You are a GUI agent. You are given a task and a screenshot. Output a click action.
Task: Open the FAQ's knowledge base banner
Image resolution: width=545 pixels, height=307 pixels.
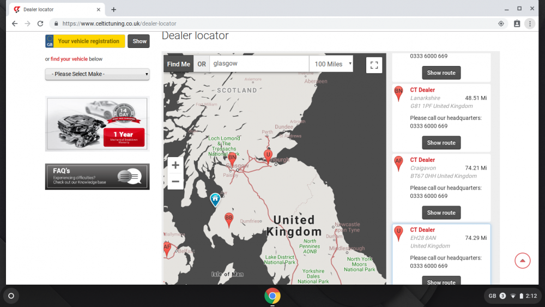point(98,177)
